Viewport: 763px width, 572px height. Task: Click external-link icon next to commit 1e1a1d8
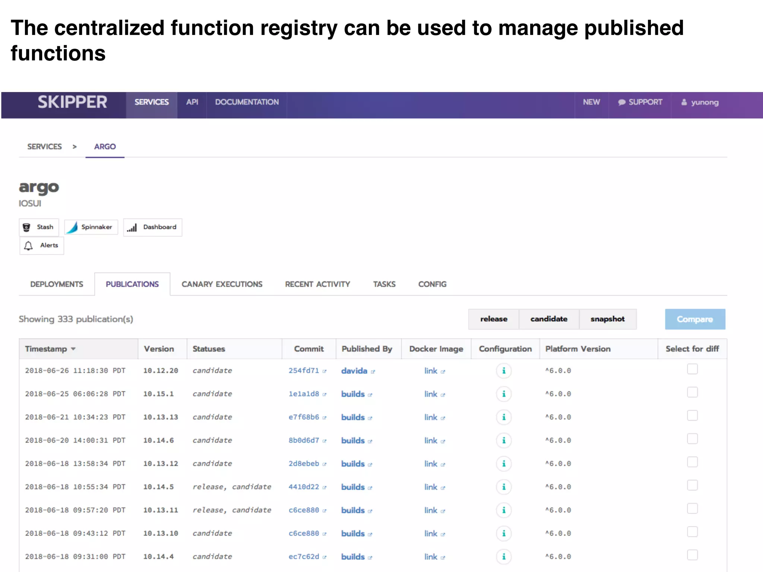click(x=324, y=394)
